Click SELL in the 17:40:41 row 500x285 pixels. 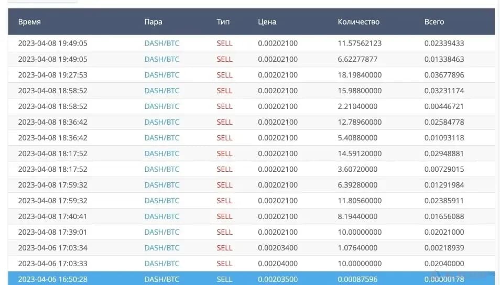(x=224, y=216)
